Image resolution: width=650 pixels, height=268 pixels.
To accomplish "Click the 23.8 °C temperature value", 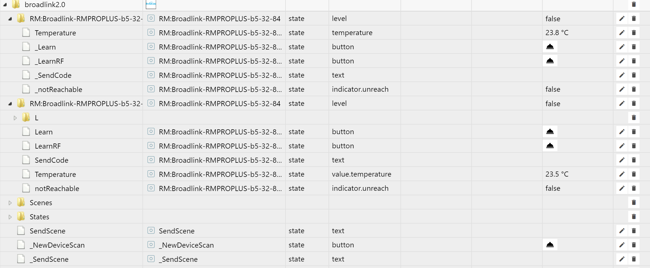I will click(557, 33).
